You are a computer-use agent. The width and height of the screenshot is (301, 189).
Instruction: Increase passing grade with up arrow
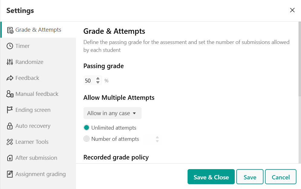coord(98,79)
